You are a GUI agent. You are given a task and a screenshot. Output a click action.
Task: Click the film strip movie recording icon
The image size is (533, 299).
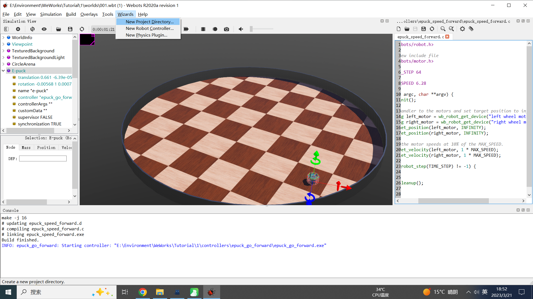(x=203, y=29)
